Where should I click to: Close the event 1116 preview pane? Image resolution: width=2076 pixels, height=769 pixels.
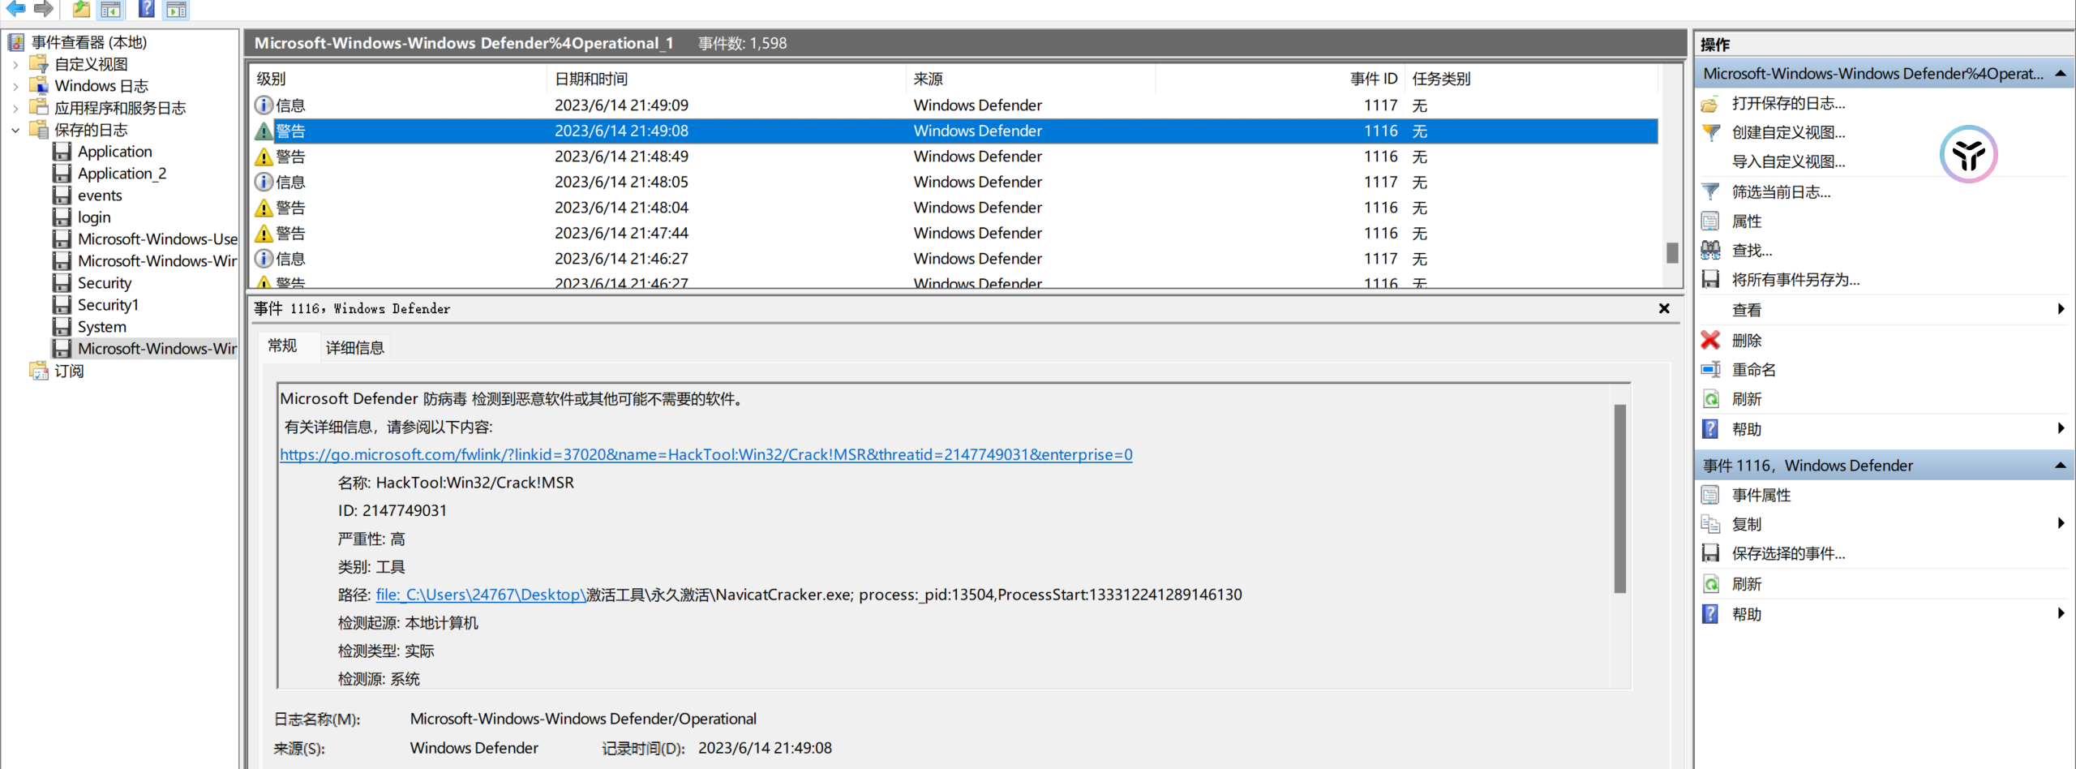pyautogui.click(x=1664, y=309)
